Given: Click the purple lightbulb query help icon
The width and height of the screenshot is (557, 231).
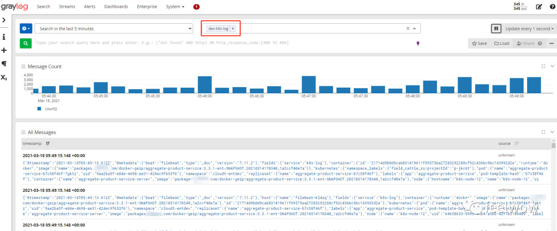Looking at the screenshot, I should pos(418,43).
